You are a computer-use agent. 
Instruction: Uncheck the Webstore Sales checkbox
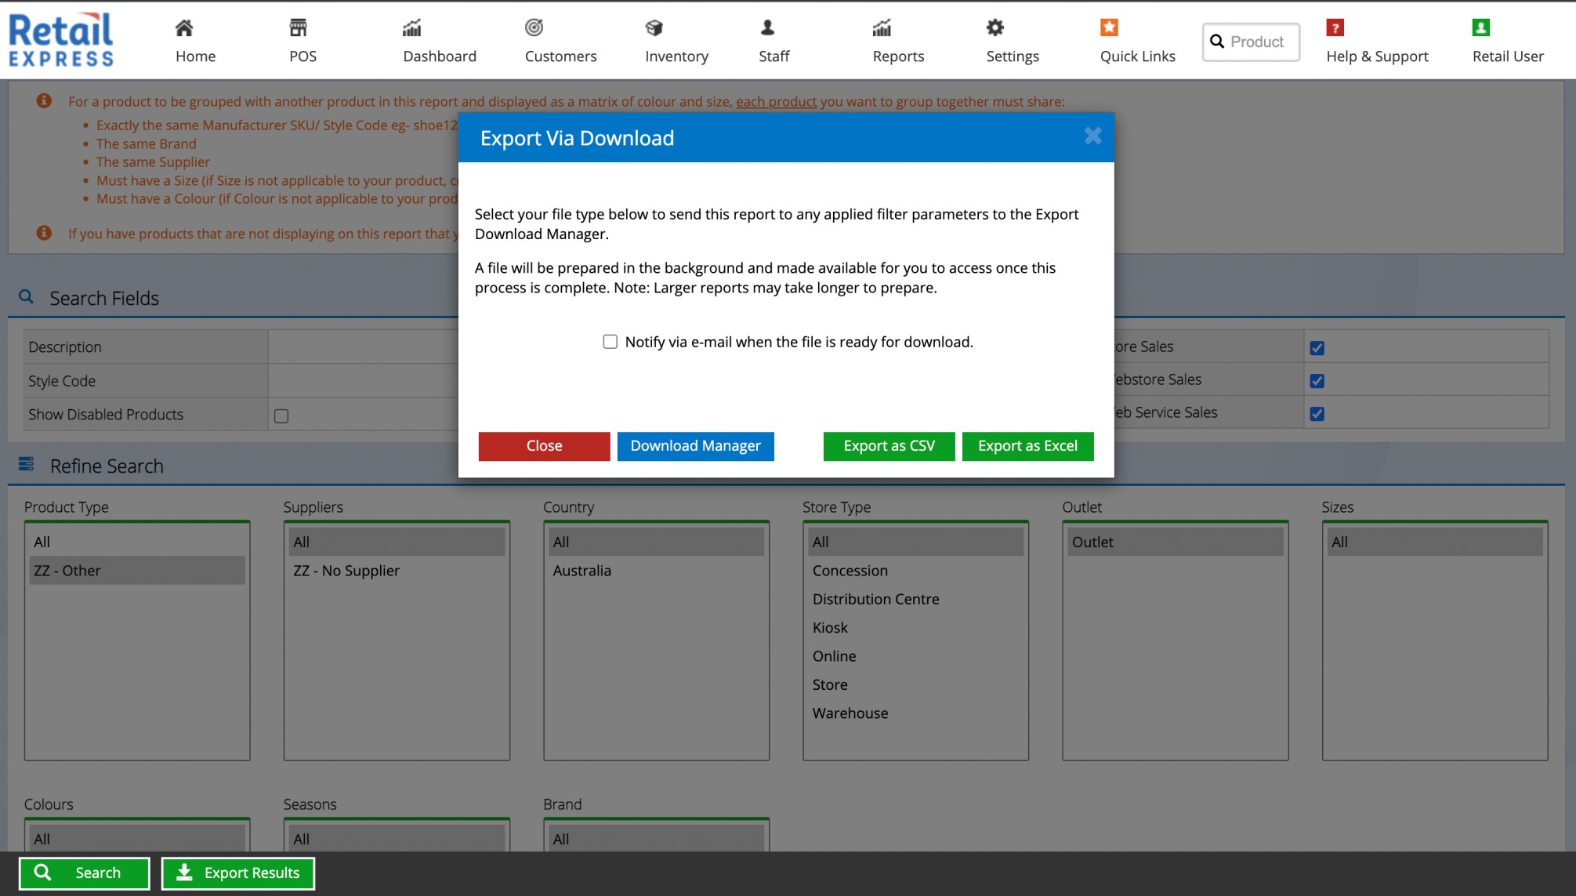tap(1317, 381)
